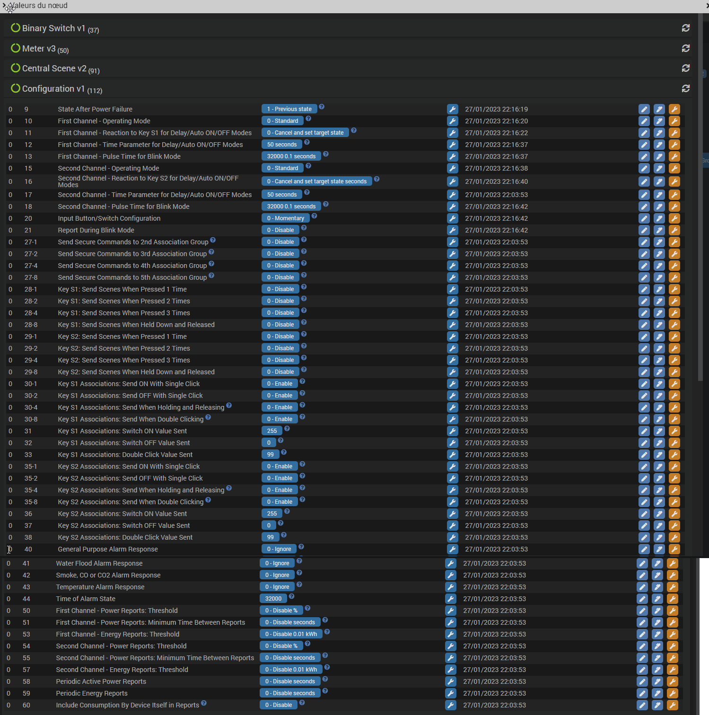709x715 pixels.
Task: Expand the Binary Switch v1 section header
Action: (53, 28)
